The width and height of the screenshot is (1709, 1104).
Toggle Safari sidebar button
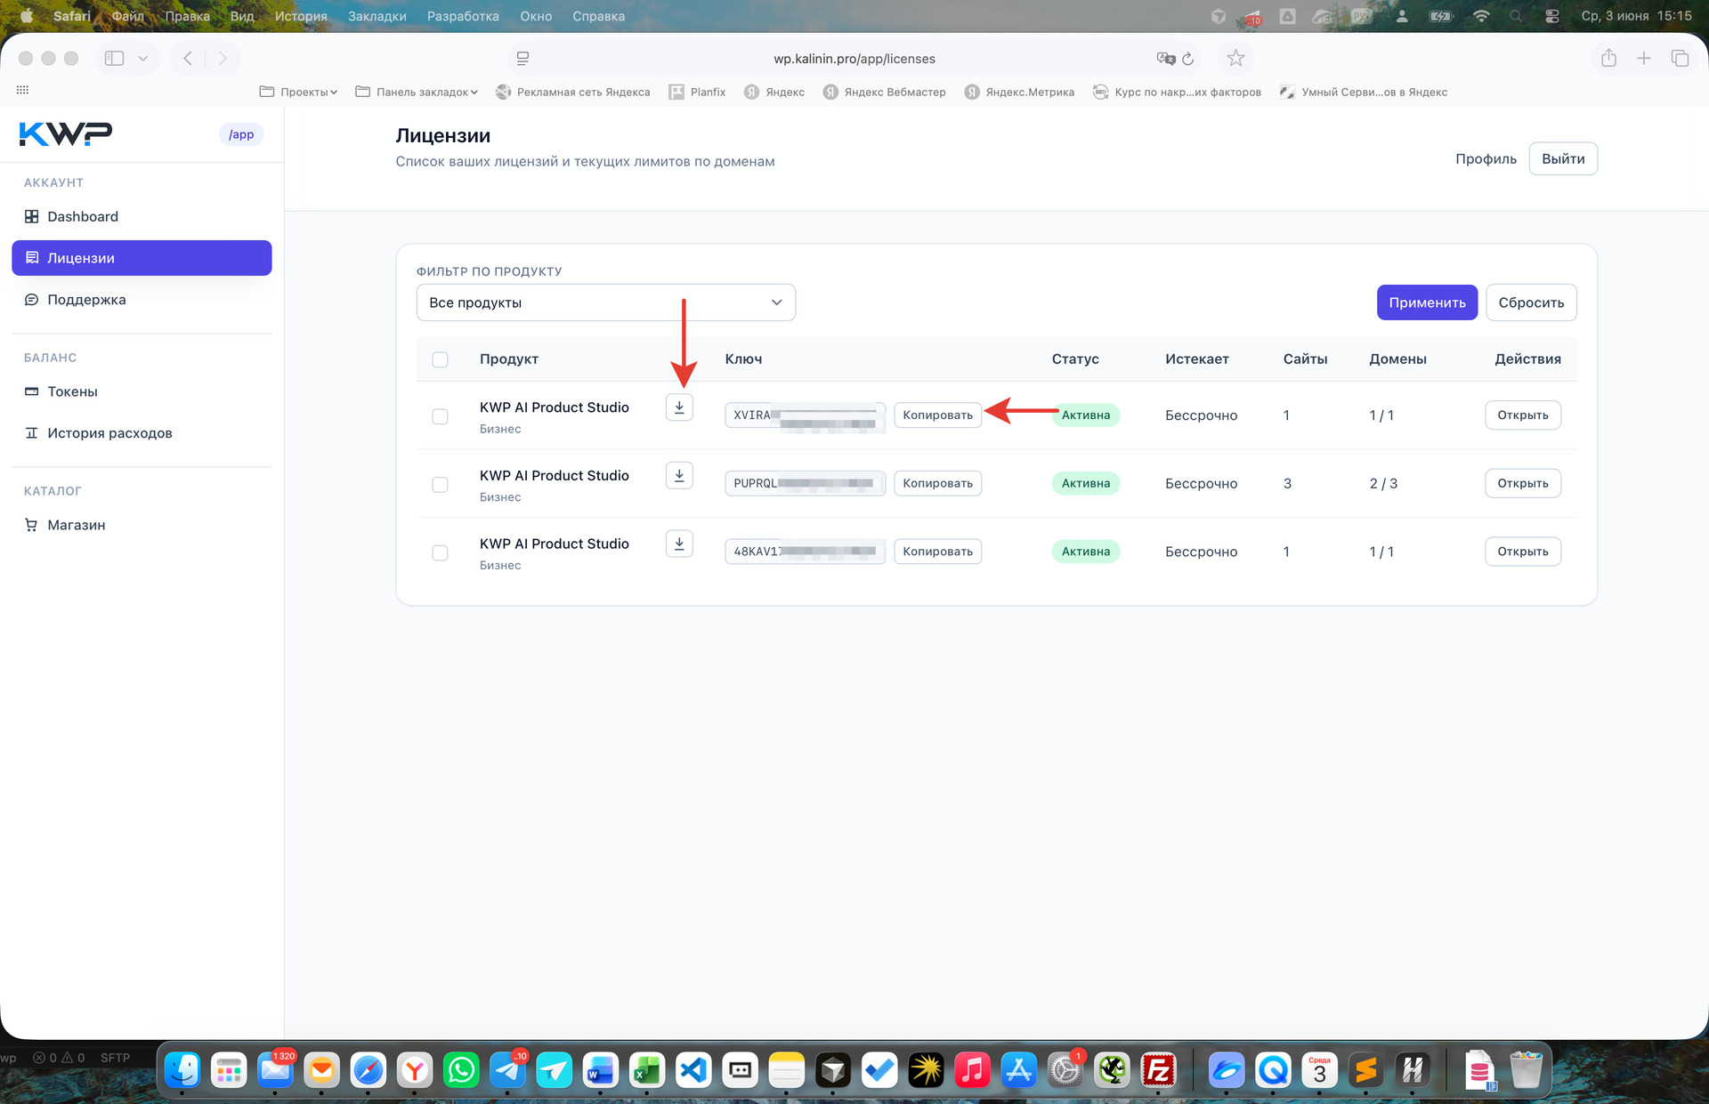[114, 58]
